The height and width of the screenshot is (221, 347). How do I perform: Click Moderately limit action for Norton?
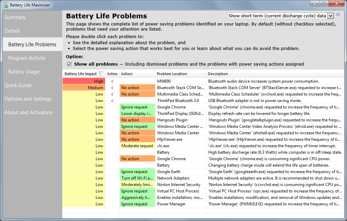pyautogui.click(x=137, y=185)
